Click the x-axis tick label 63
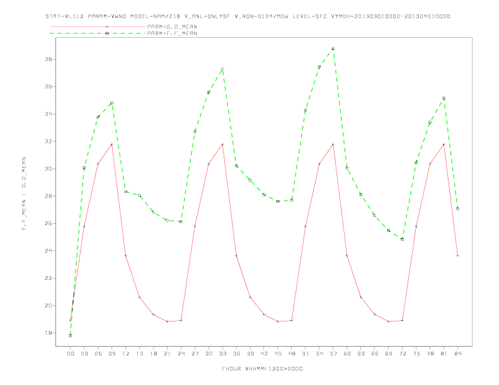This screenshot has width=499, height=385. [361, 354]
